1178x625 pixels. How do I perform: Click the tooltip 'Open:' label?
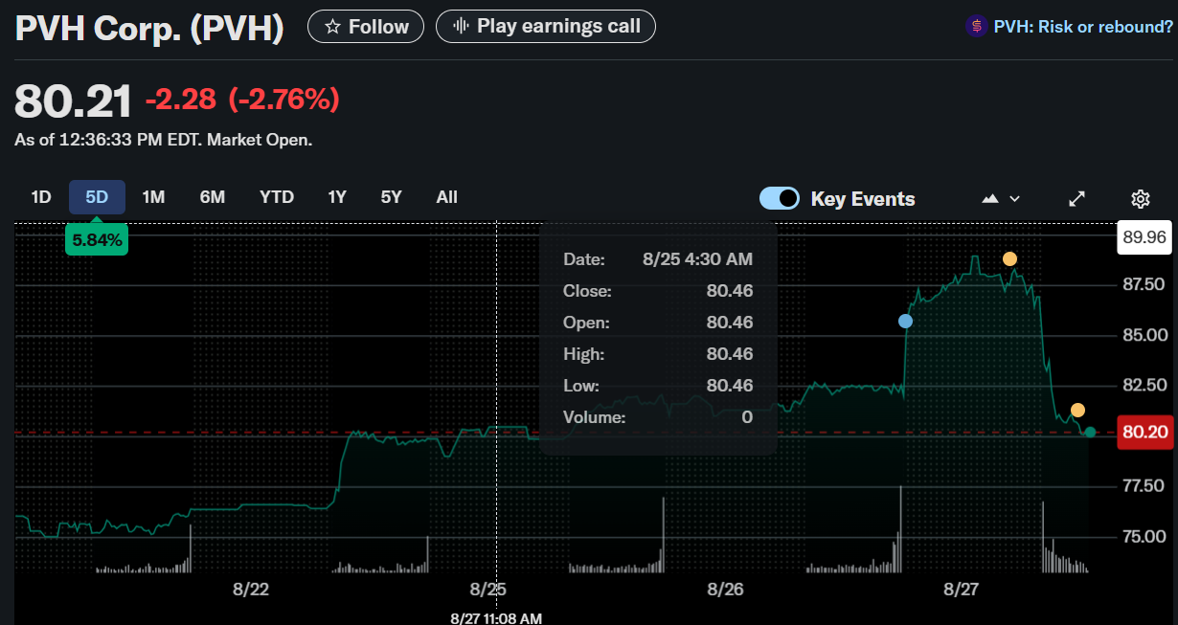tap(586, 323)
